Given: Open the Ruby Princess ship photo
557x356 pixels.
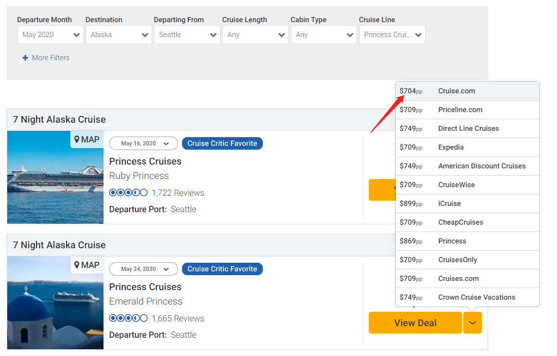Looking at the screenshot, I should click(x=55, y=178).
